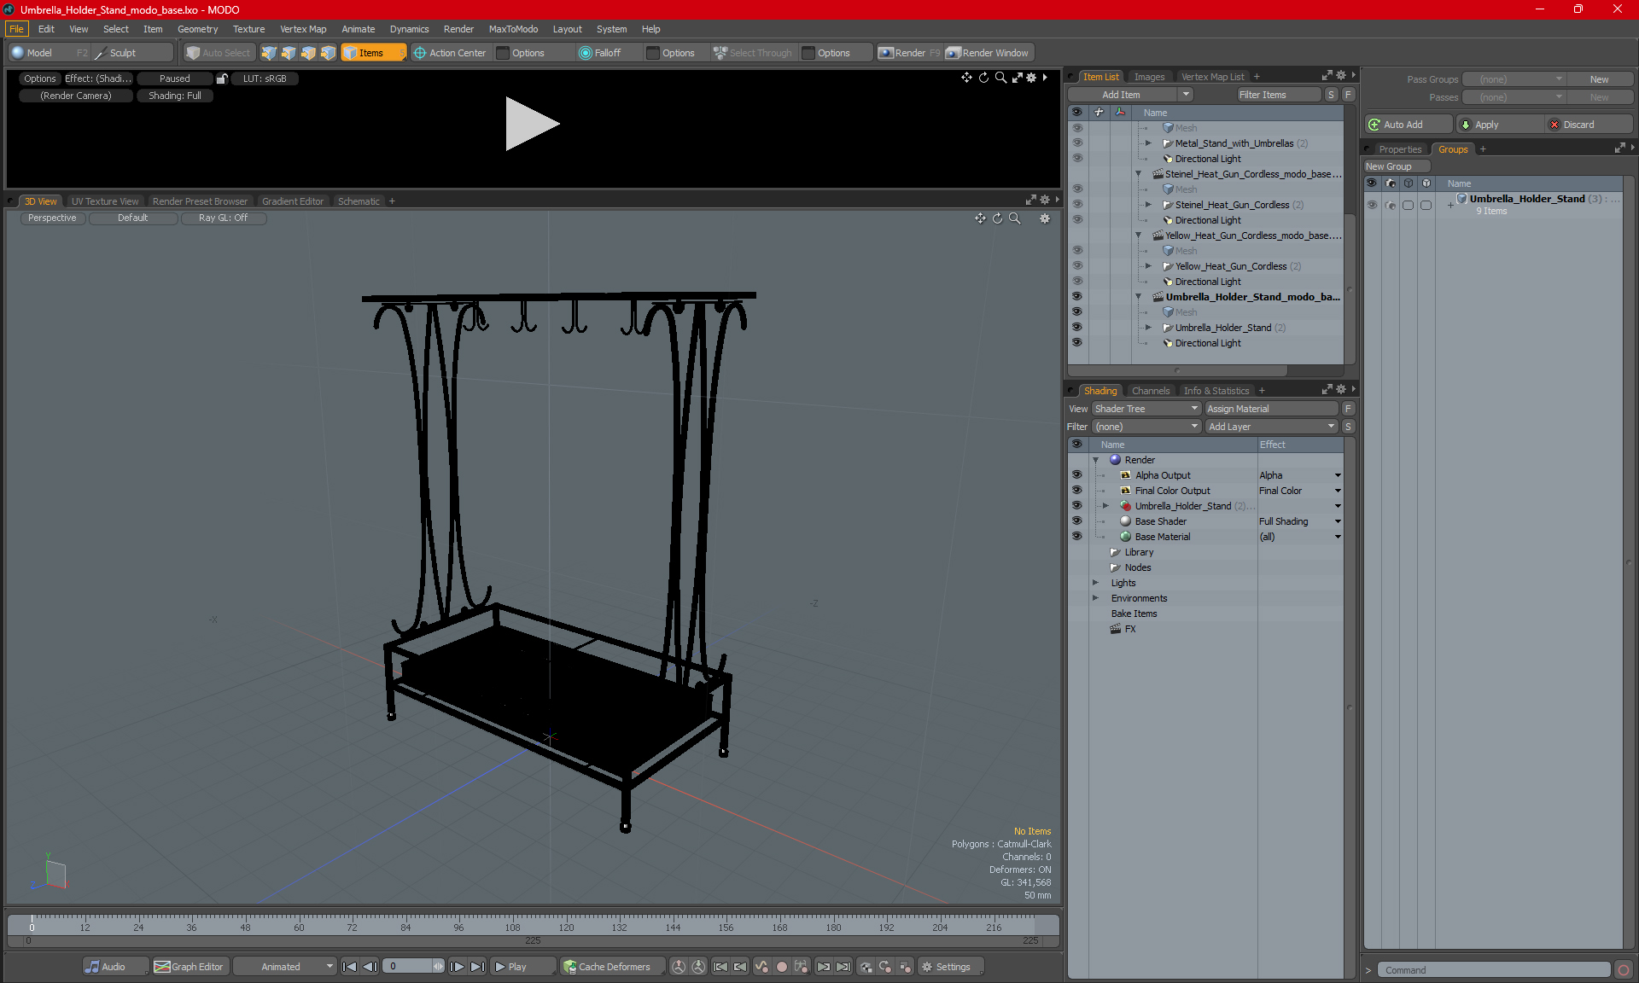
Task: Select Vertices selection mode icon
Action: pyautogui.click(x=269, y=53)
